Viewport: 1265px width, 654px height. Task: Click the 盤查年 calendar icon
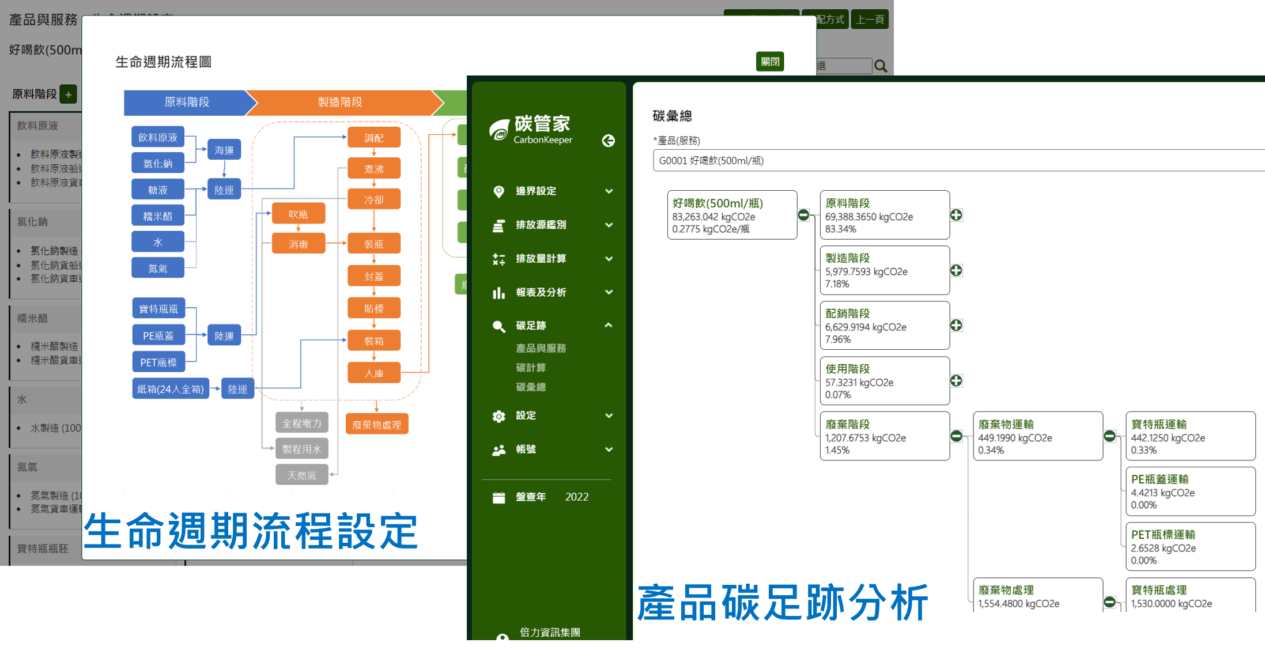pos(499,497)
